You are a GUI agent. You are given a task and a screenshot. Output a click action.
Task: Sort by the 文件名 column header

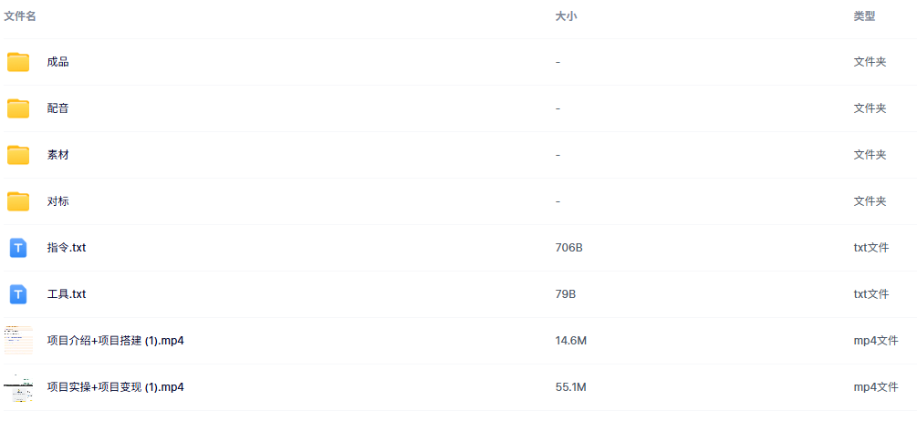[x=20, y=16]
